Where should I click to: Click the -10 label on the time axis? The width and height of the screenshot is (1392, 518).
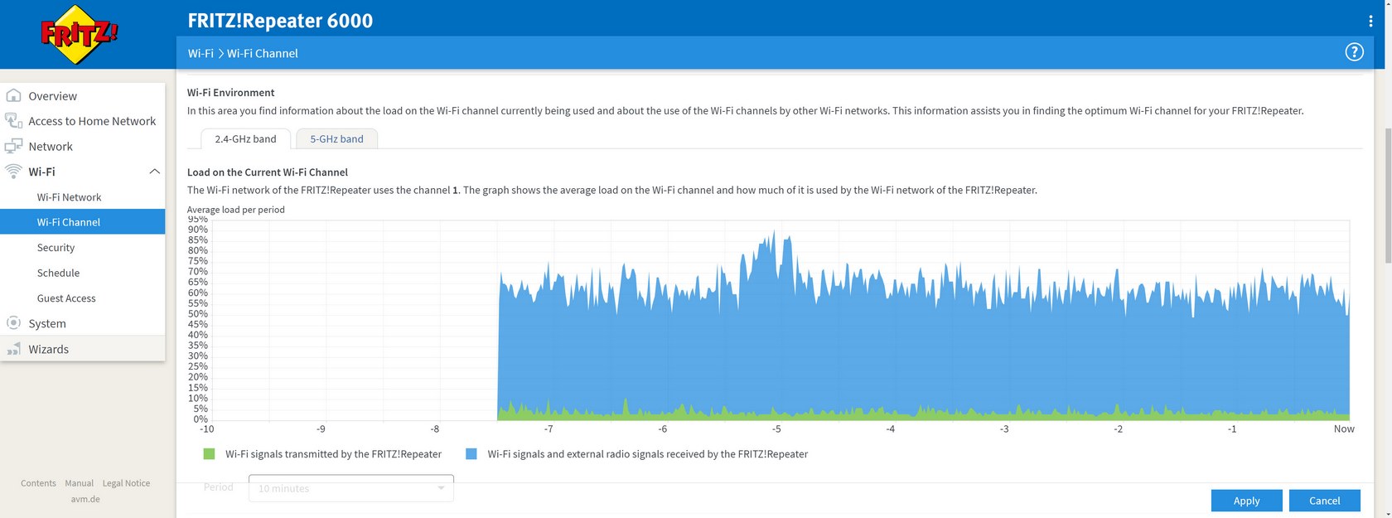[x=206, y=429]
